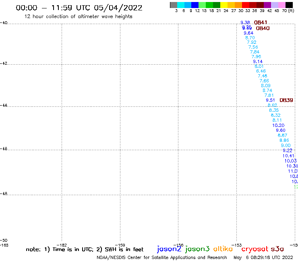This screenshot has width=298, height=261.
Task: Select the reading 8.01
Action: click(x=259, y=66)
